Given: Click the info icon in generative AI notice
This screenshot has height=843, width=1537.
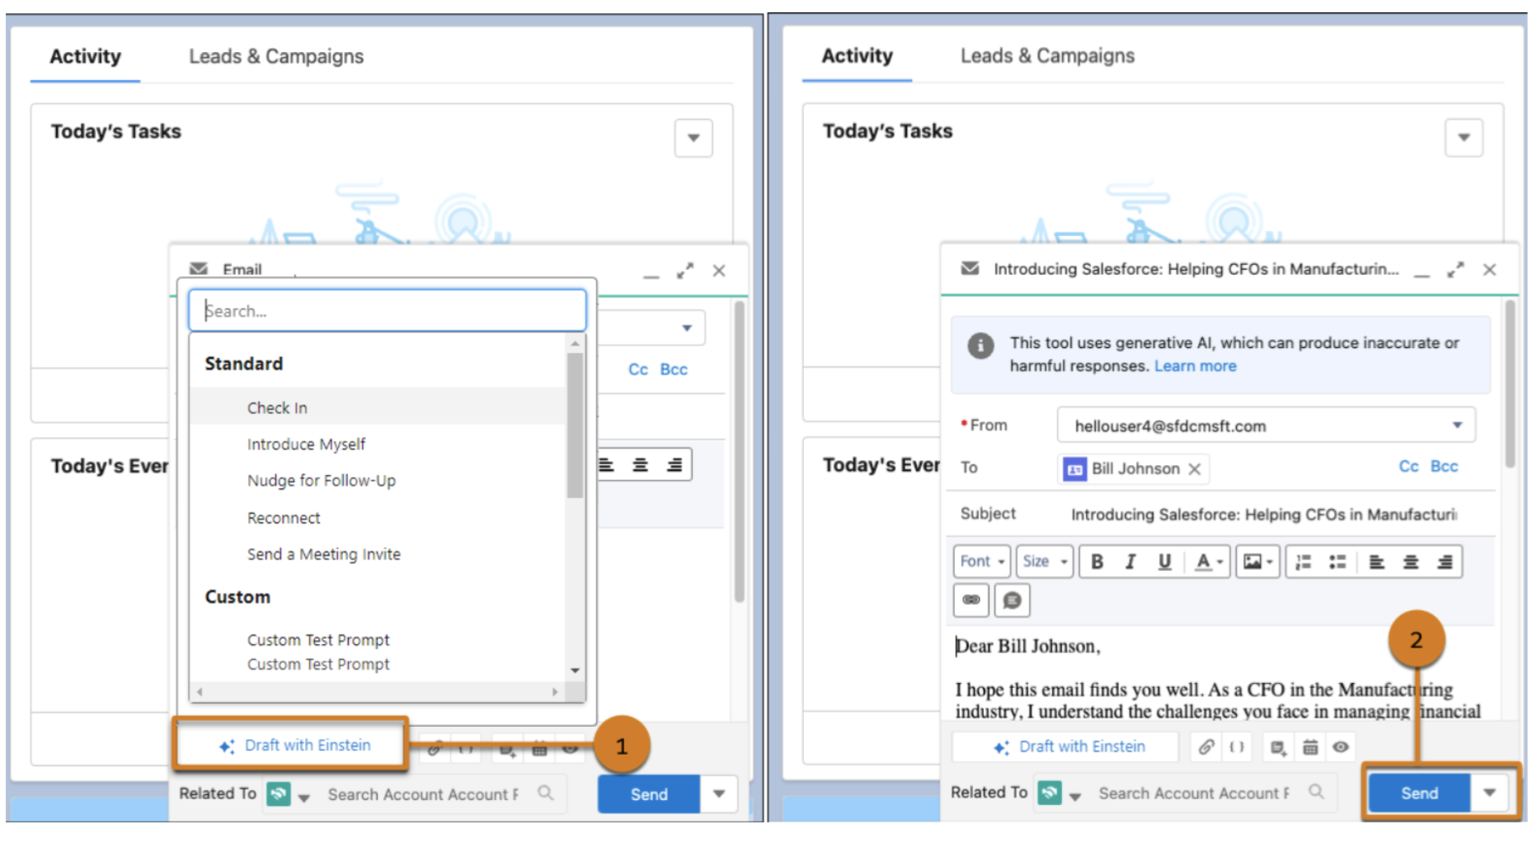Looking at the screenshot, I should (980, 346).
